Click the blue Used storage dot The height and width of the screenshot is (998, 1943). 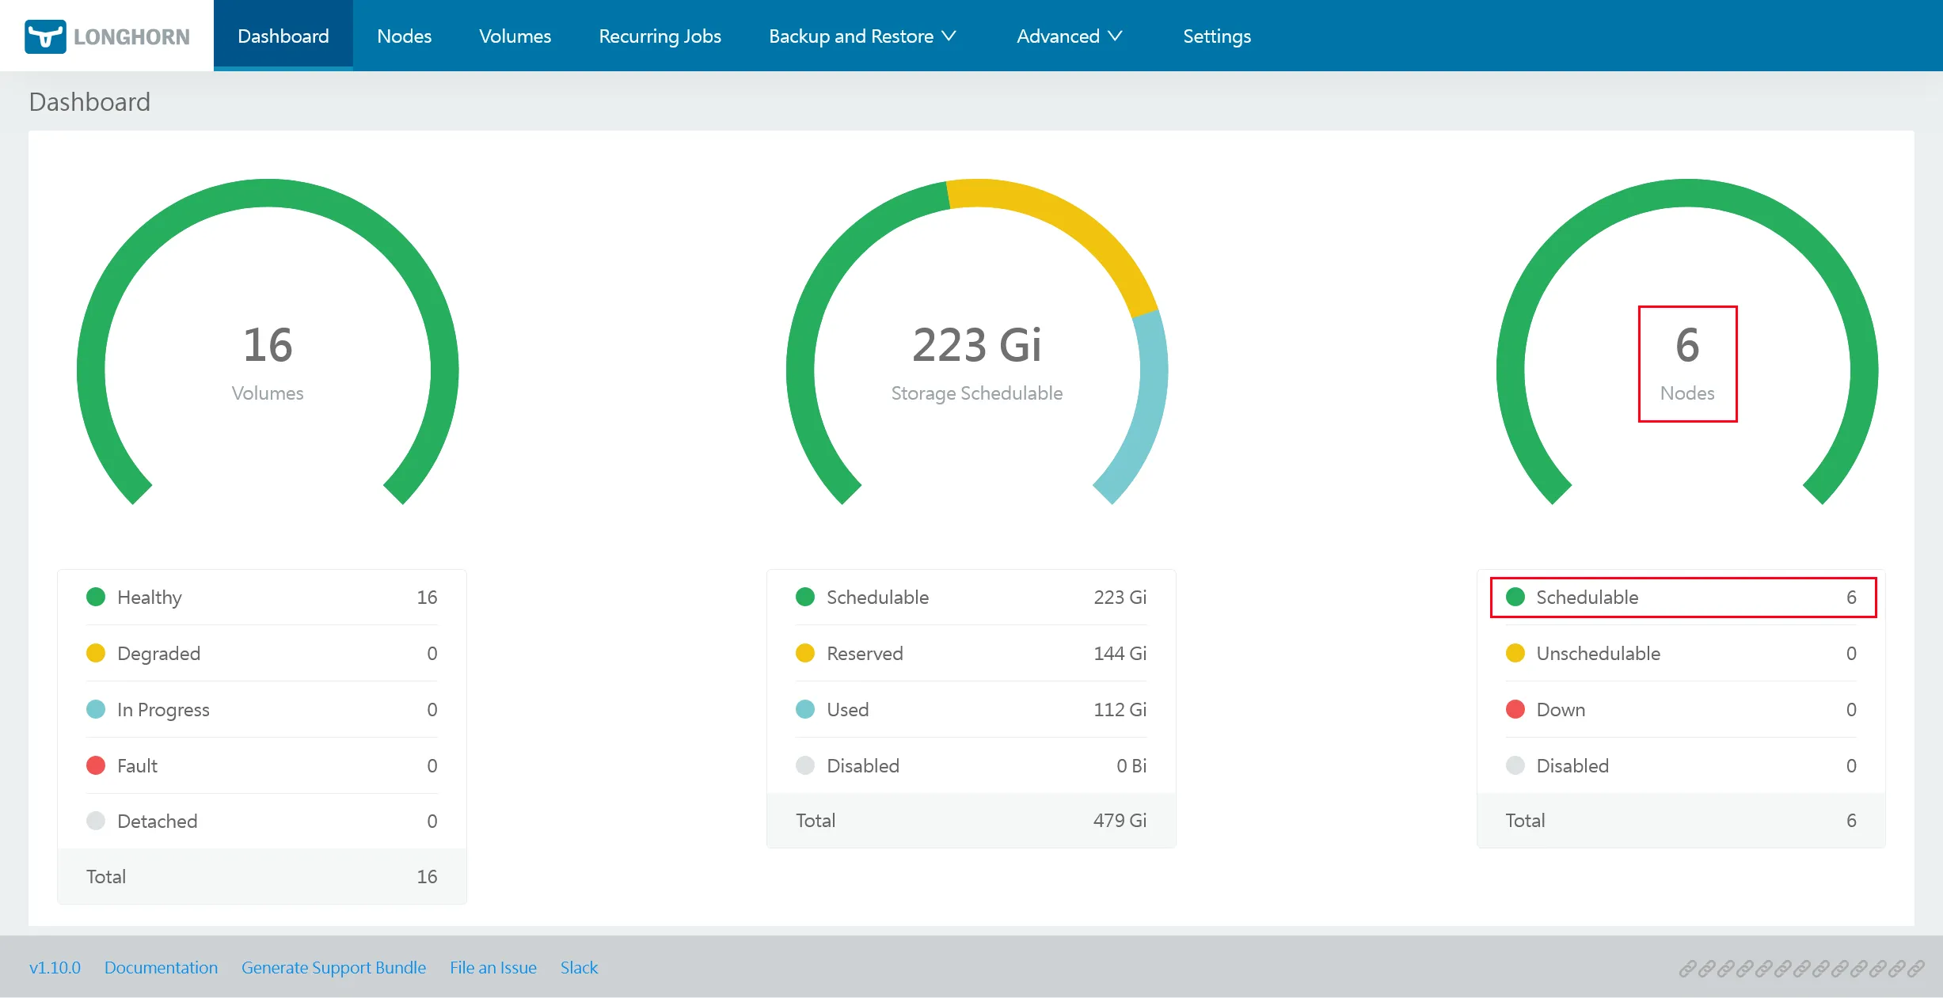[x=805, y=709]
